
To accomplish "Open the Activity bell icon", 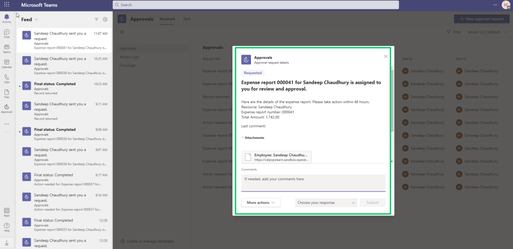I will [7, 19].
